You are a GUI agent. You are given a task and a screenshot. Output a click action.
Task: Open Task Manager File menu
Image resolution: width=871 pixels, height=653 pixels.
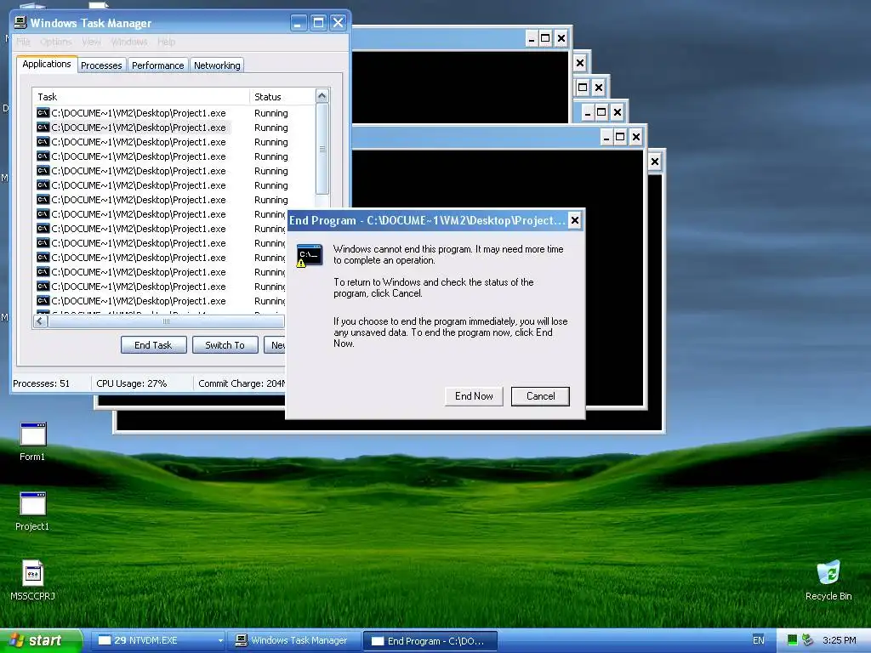[23, 42]
